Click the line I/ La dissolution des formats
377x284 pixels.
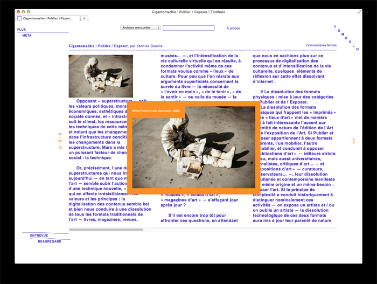(x=290, y=92)
